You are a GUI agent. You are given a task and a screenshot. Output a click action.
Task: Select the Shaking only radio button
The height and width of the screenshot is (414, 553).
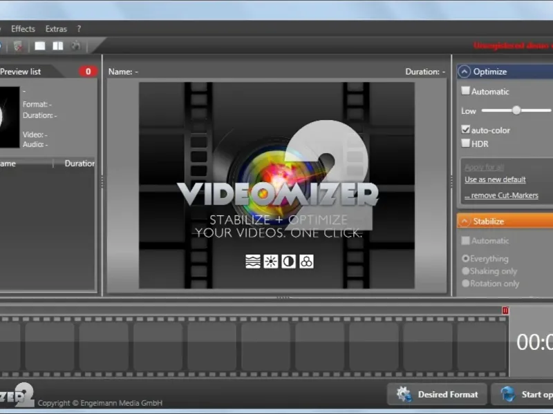tap(465, 270)
